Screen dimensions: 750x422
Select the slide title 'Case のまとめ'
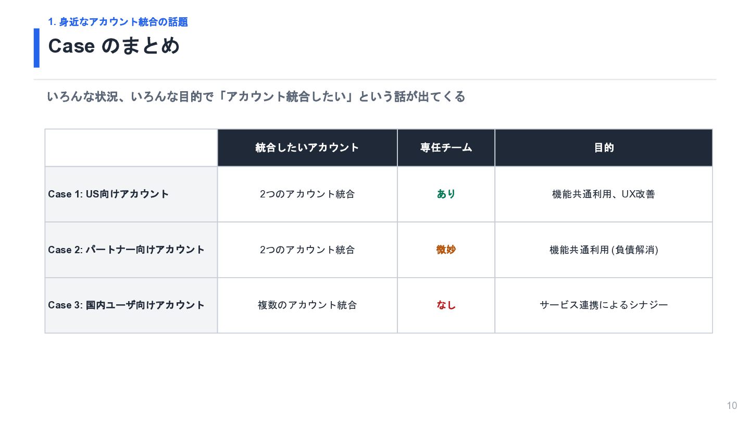click(x=114, y=46)
